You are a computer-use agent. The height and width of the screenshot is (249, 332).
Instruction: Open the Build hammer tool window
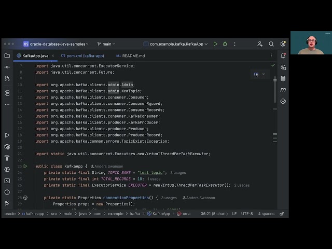tap(7, 158)
